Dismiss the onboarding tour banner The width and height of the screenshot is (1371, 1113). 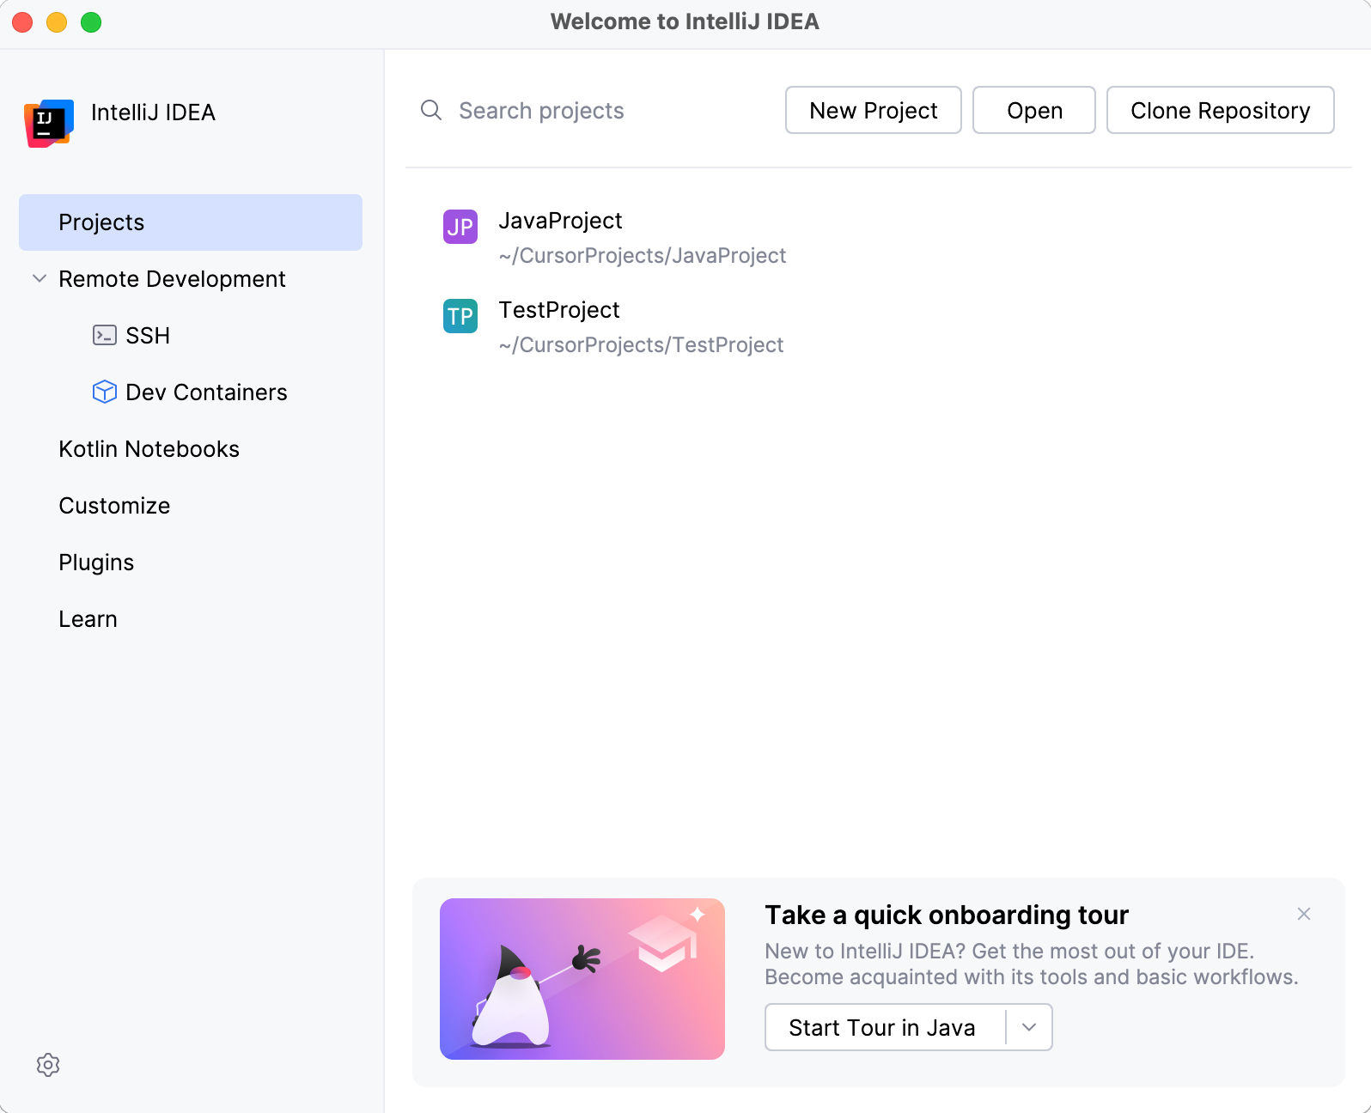[x=1303, y=914]
